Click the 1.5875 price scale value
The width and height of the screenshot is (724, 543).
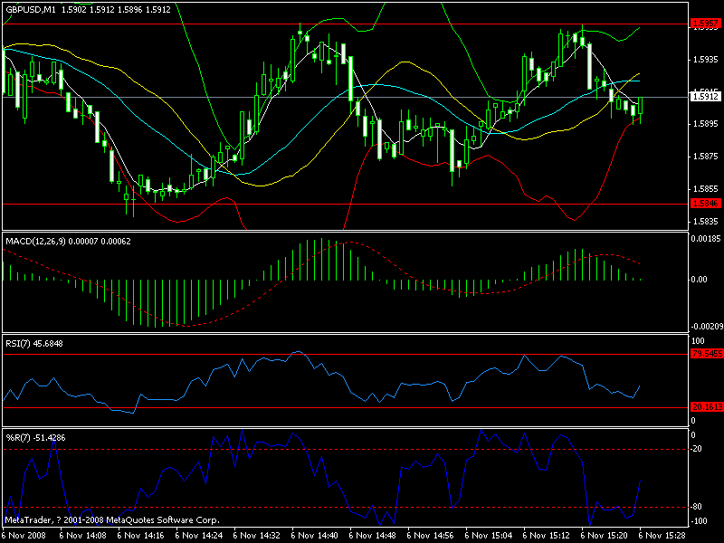706,157
